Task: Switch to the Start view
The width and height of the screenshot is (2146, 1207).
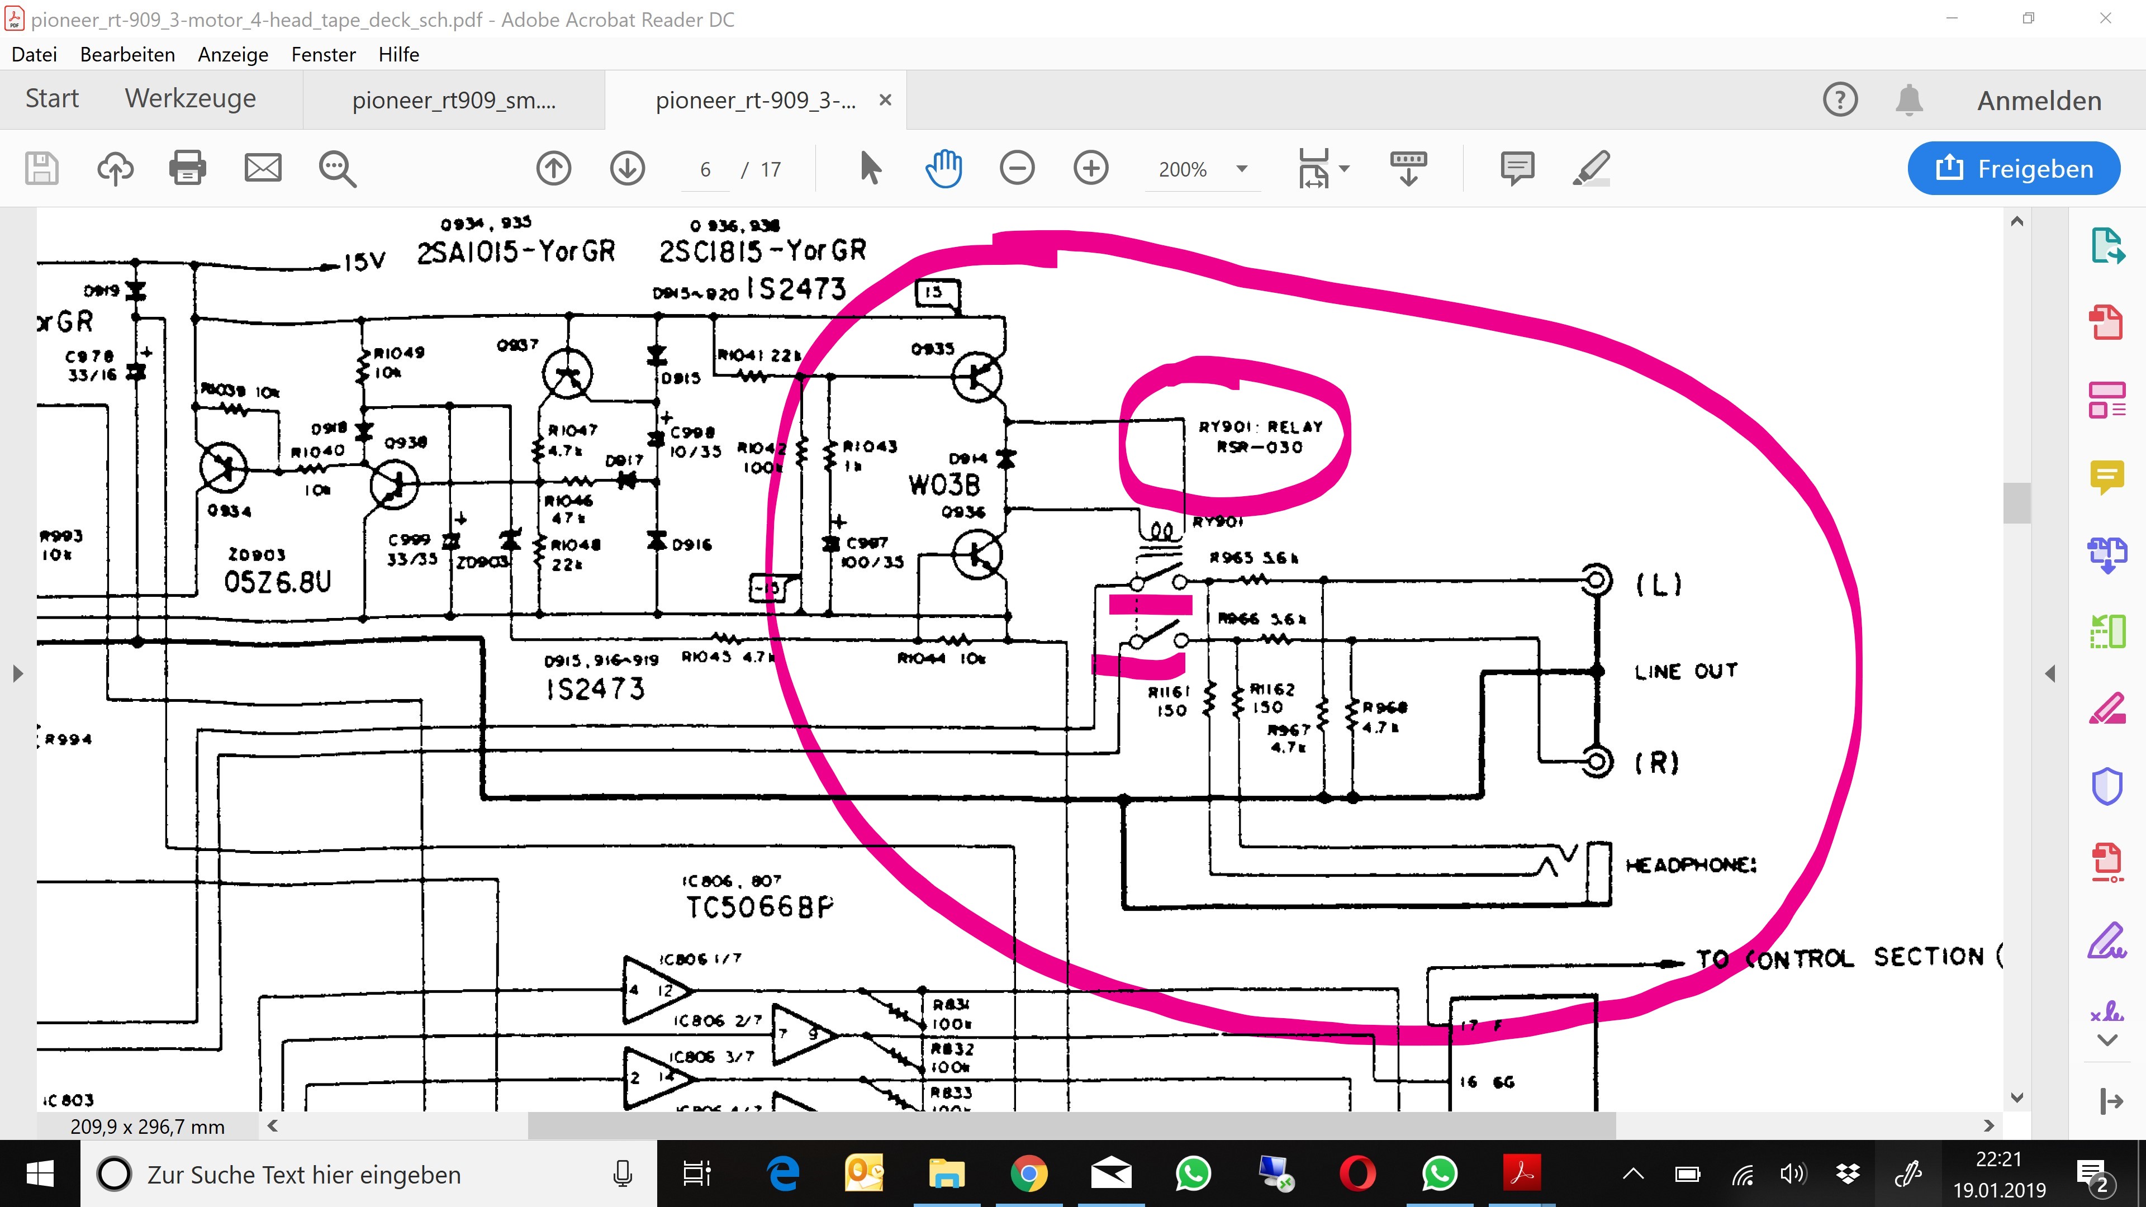Action: click(51, 98)
